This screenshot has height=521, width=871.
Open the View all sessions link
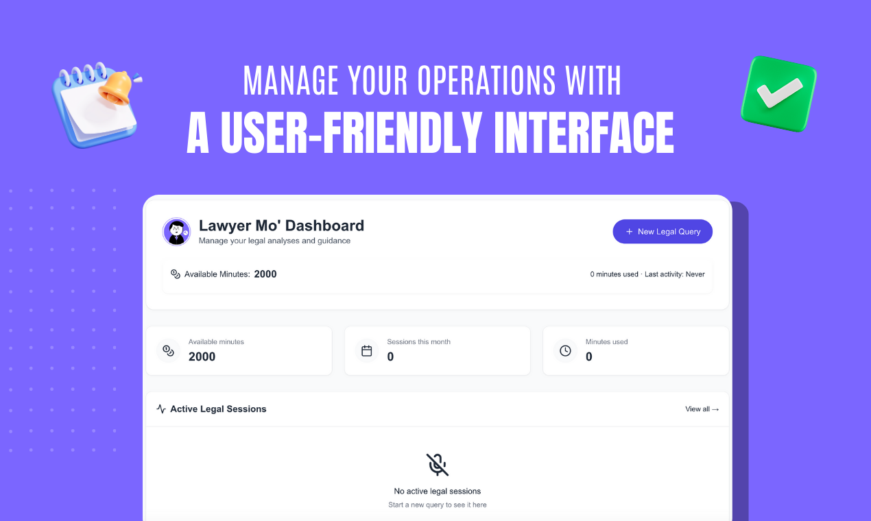pos(702,409)
